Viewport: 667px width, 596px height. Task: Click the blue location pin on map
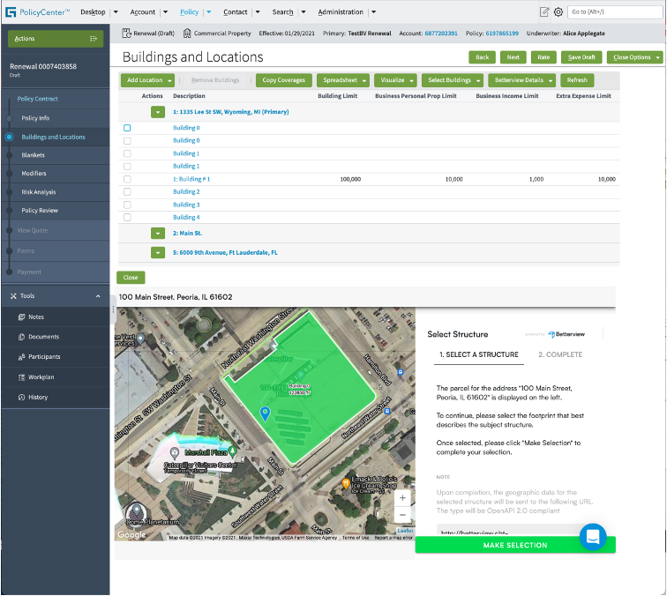point(265,413)
